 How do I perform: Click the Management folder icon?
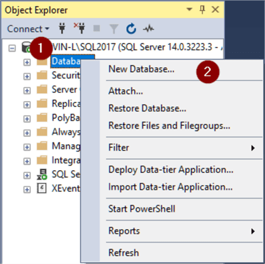point(42,146)
